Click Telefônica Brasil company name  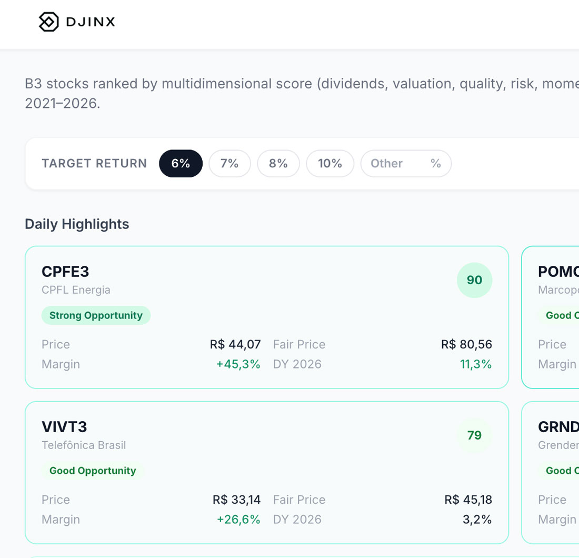coord(84,445)
